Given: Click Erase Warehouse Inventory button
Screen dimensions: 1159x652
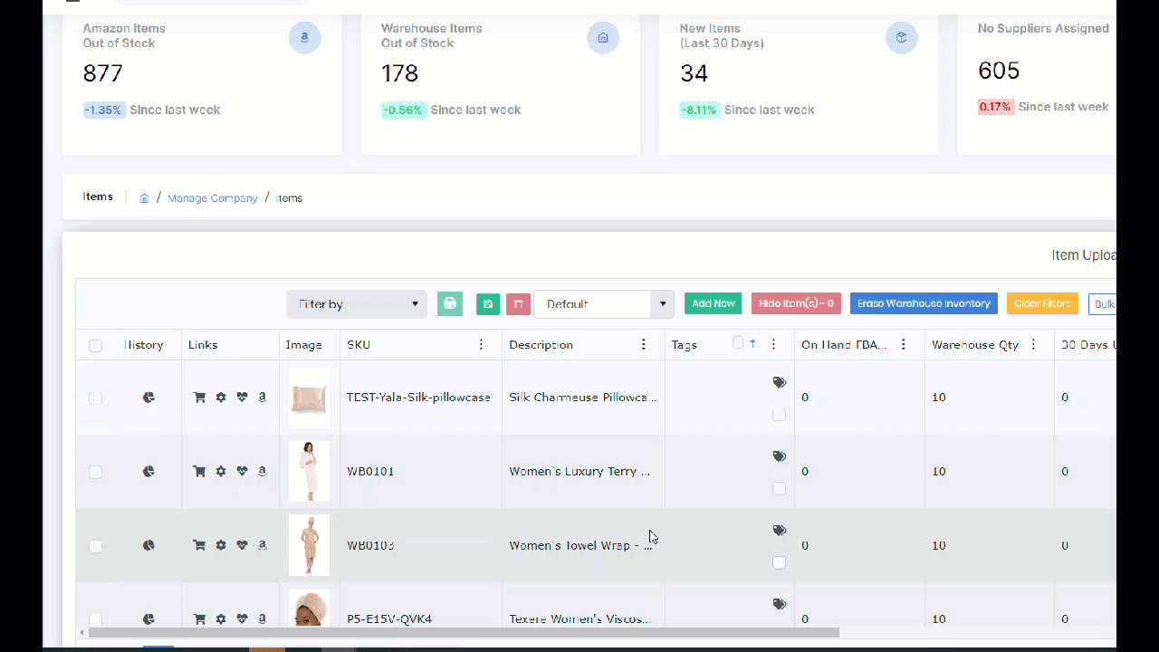Looking at the screenshot, I should (x=924, y=304).
